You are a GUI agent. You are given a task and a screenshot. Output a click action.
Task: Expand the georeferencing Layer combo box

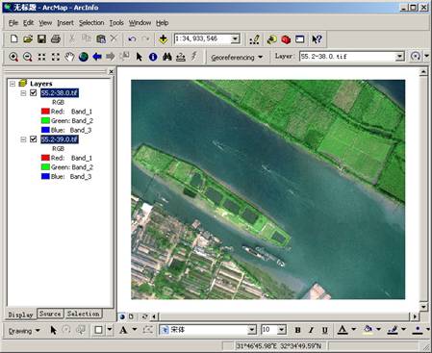pos(399,57)
